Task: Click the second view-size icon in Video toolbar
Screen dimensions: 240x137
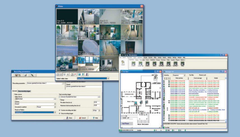Action: (x=61, y=75)
